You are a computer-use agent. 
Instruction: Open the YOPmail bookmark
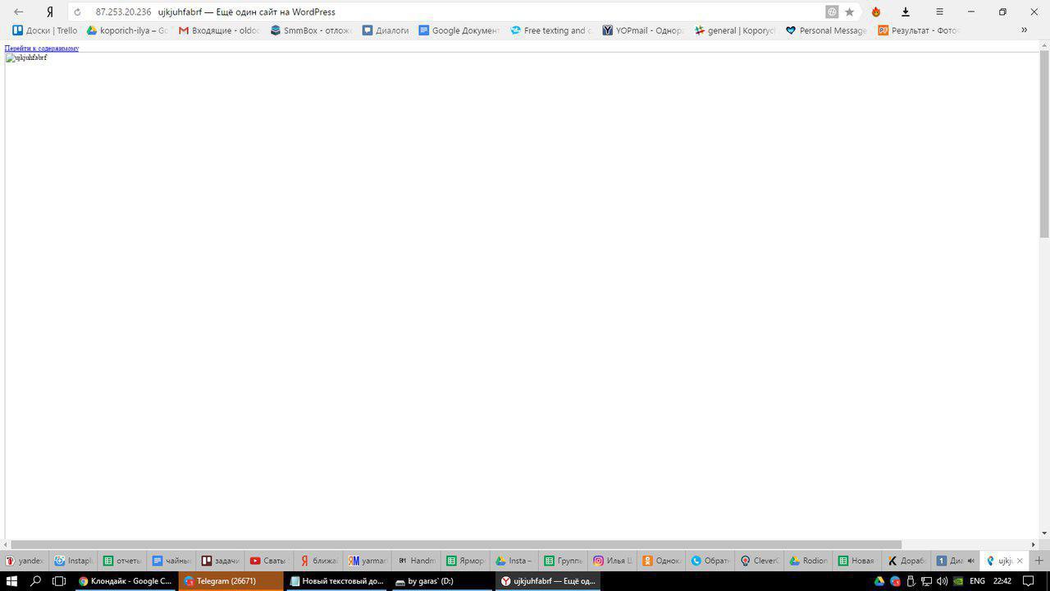(642, 30)
